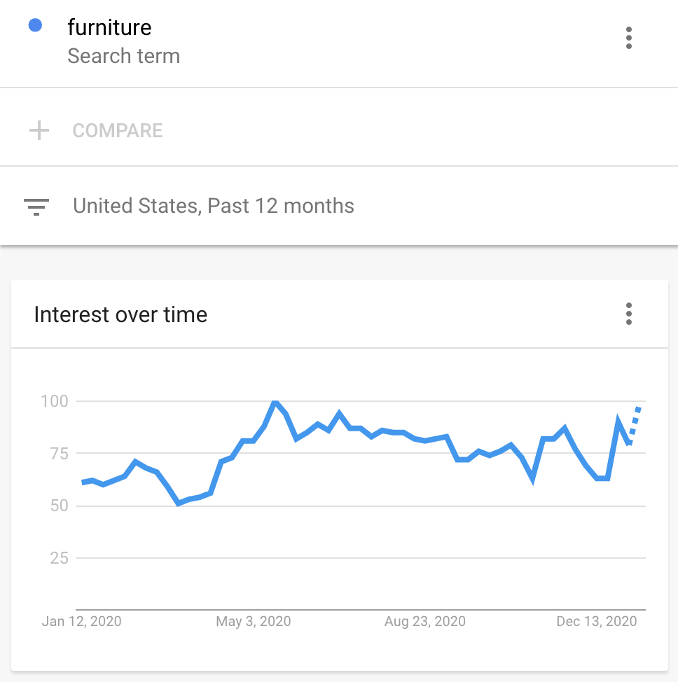Click the May 3, 2020 axis label
Viewport: 678px width, 682px height.
[x=253, y=621]
